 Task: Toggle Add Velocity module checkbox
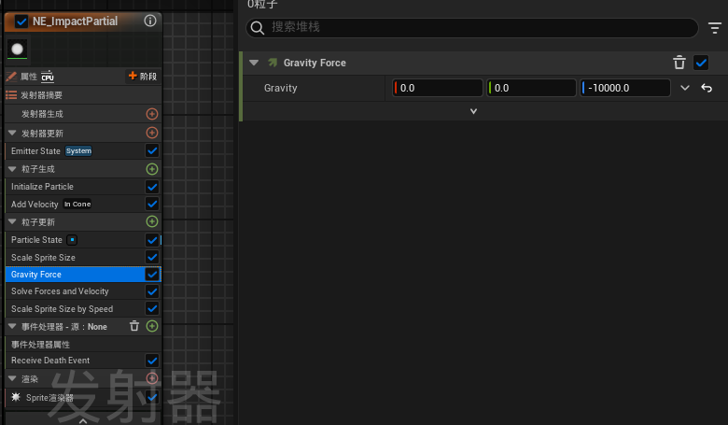click(x=152, y=204)
